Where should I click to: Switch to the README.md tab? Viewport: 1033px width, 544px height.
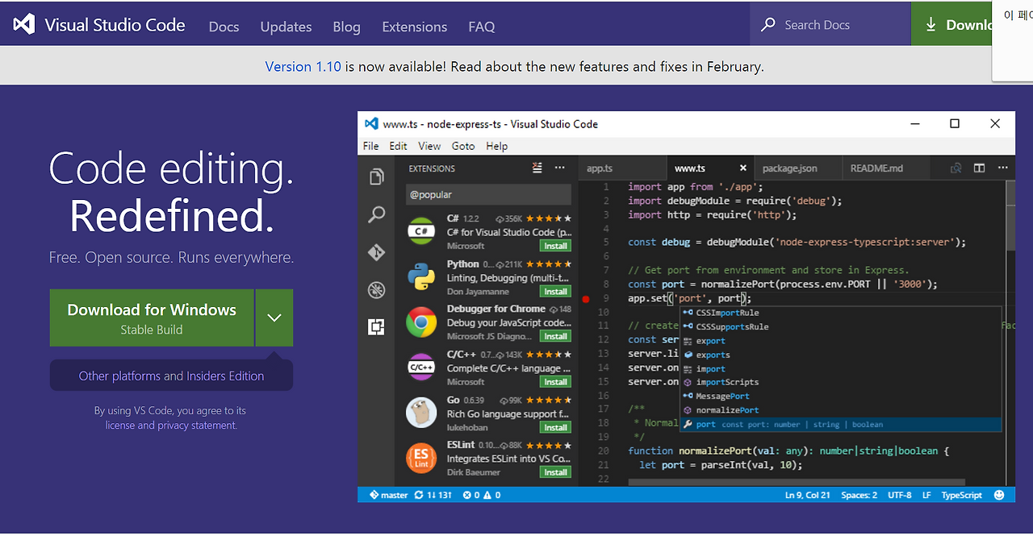tap(885, 168)
